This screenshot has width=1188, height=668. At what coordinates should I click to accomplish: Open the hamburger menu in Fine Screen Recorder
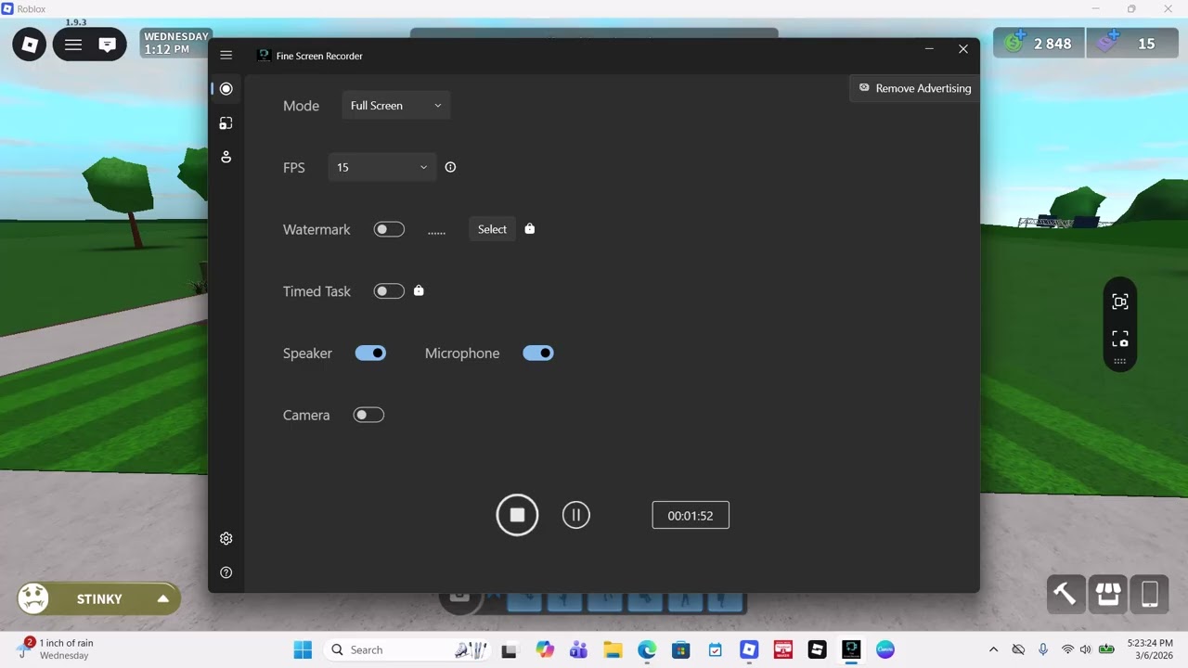226,55
